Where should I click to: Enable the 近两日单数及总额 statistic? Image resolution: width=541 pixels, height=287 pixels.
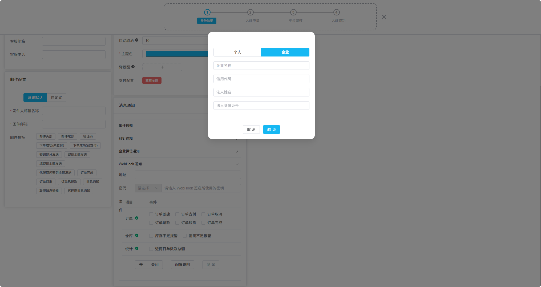pyautogui.click(x=151, y=249)
